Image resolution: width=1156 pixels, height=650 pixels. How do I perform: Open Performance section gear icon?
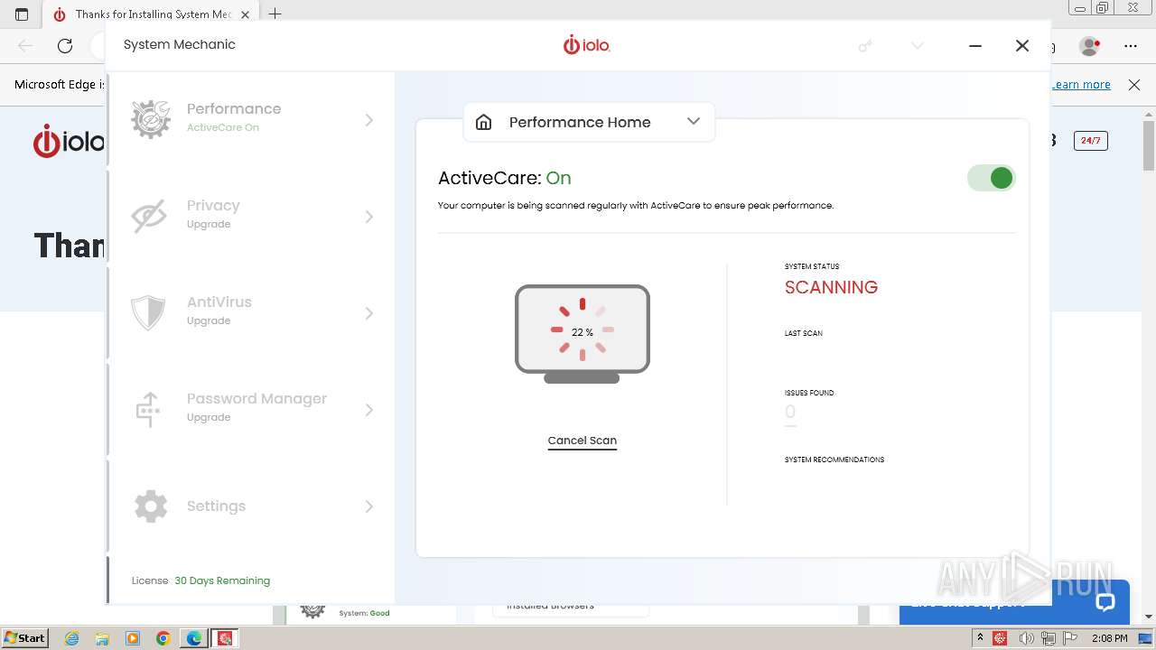point(151,119)
